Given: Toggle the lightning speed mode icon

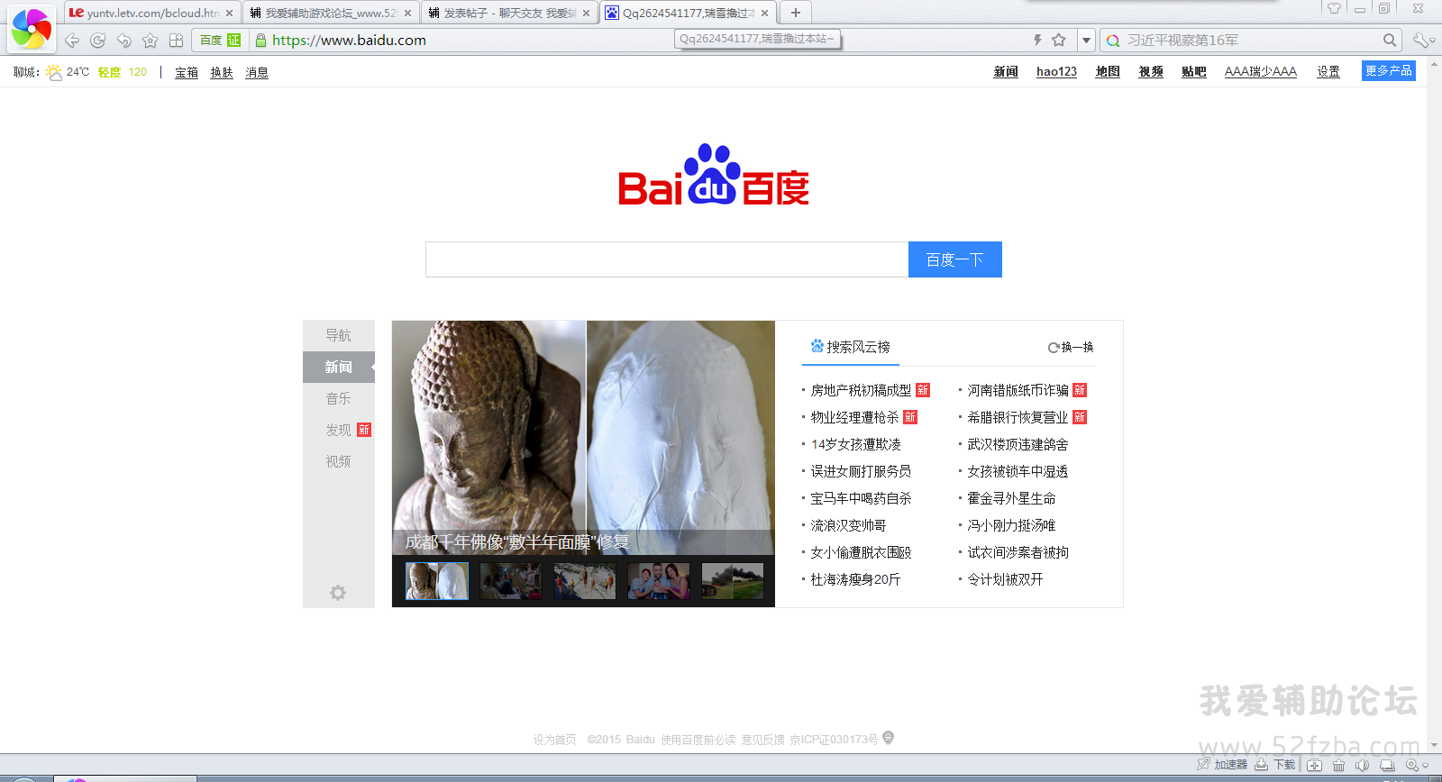Looking at the screenshot, I should (1037, 40).
